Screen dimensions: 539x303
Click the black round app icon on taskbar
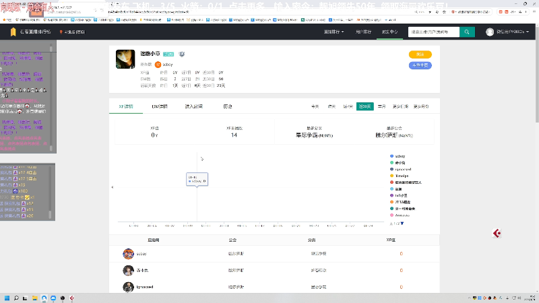pos(63,298)
